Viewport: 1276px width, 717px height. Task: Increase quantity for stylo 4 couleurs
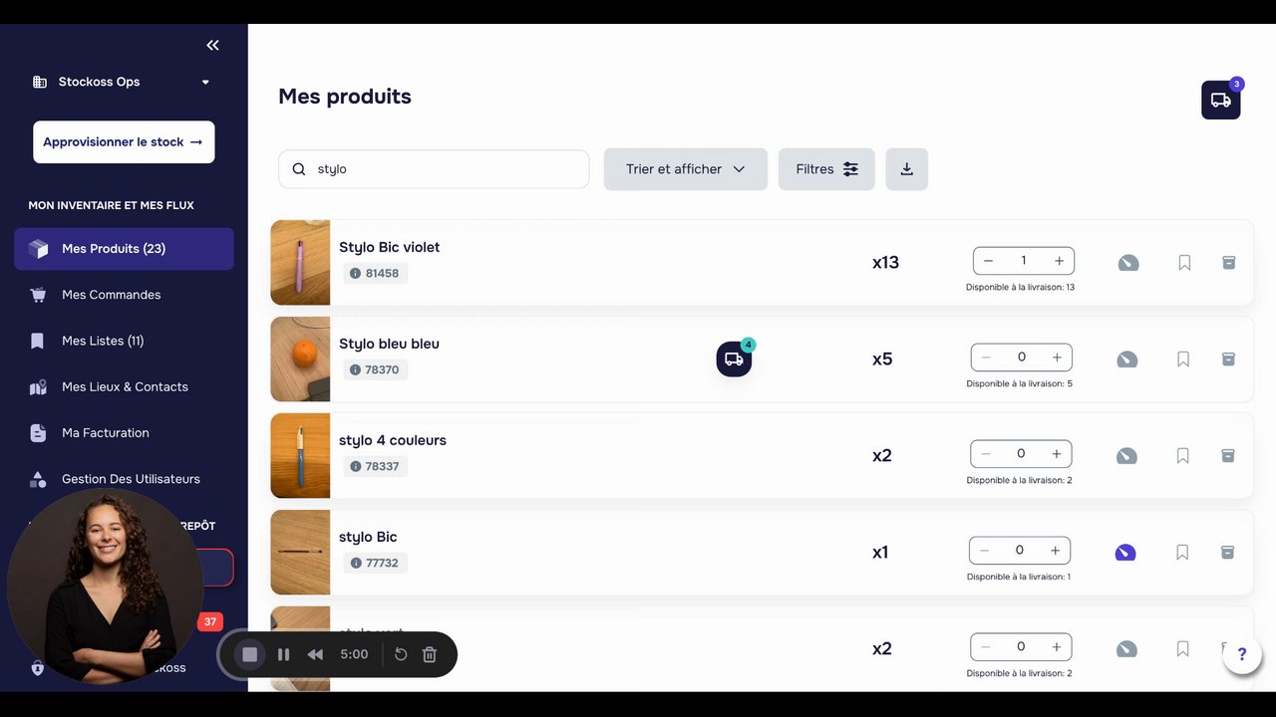(x=1057, y=454)
